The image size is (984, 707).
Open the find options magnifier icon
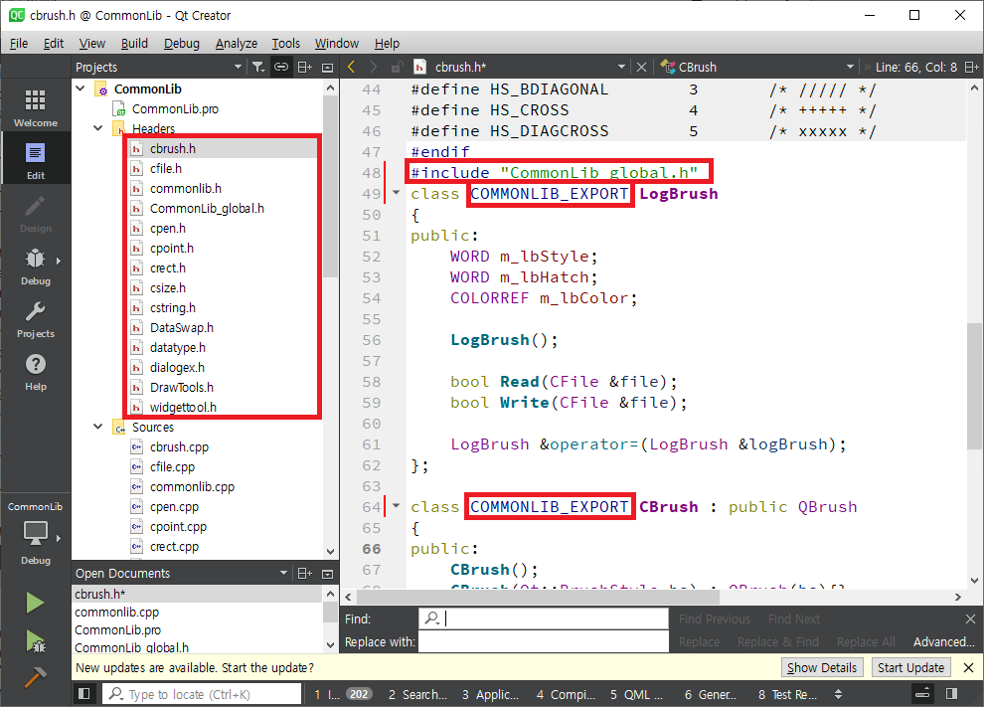point(431,619)
